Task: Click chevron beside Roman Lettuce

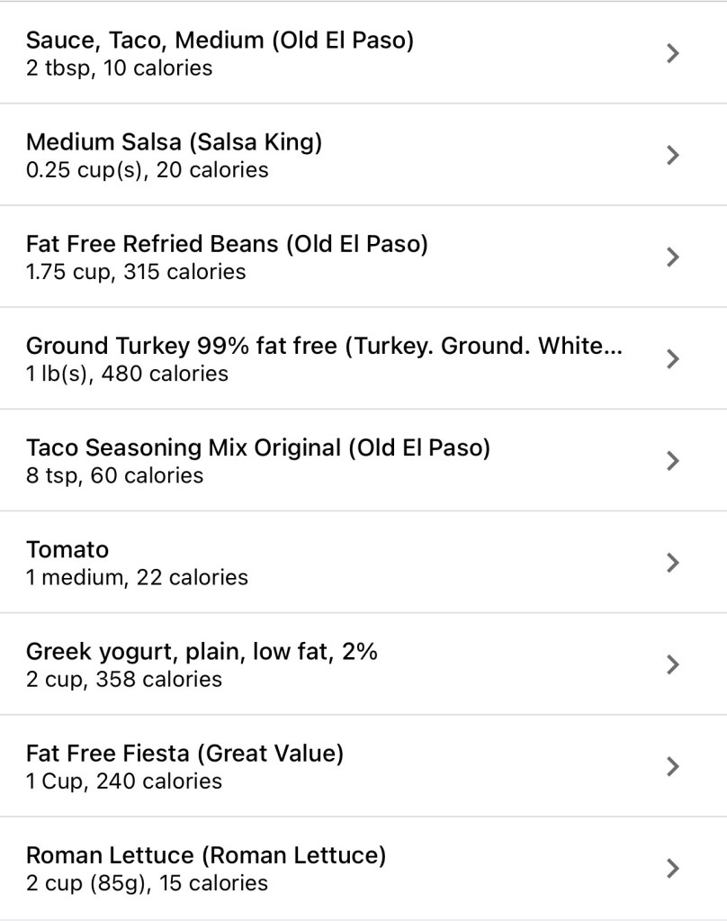Action: 671,868
